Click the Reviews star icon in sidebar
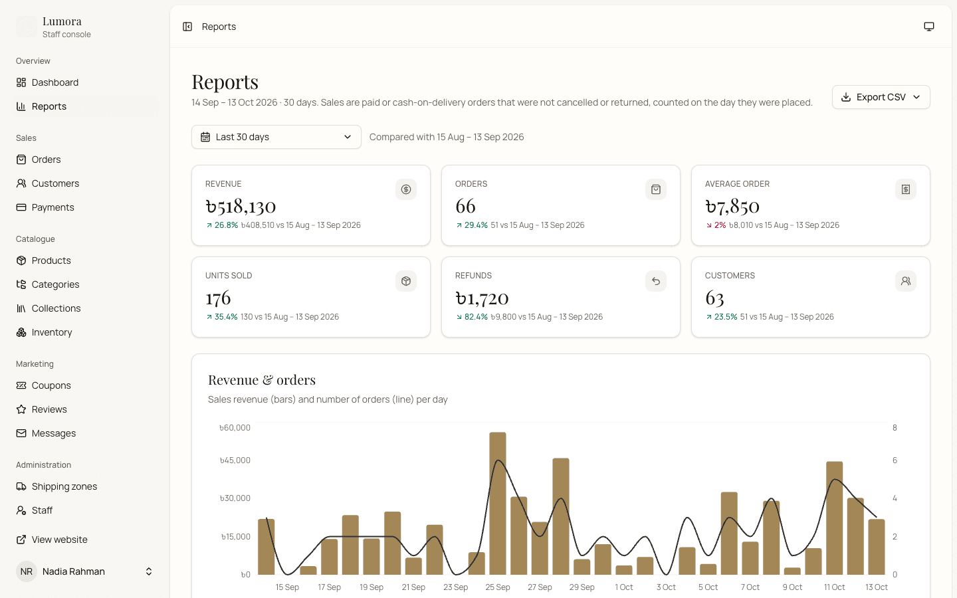This screenshot has height=598, width=957. [21, 409]
